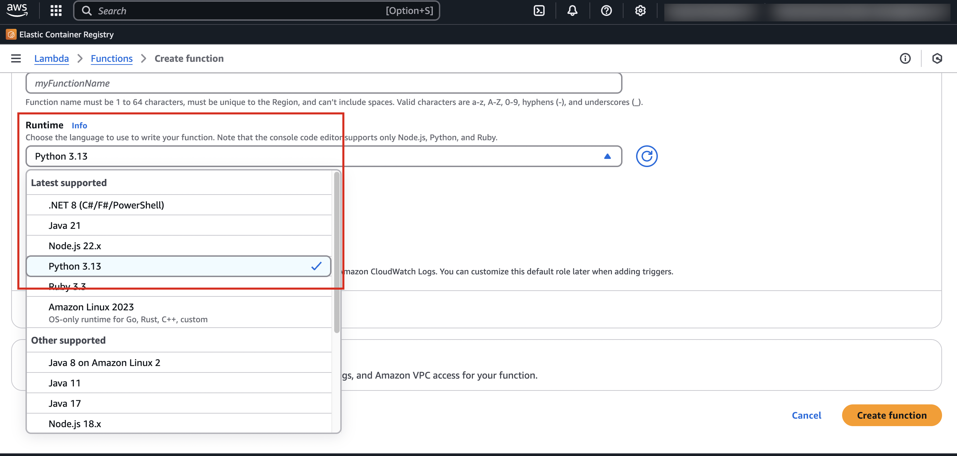The height and width of the screenshot is (456, 957).
Task: Launch the CloudShell terminal icon
Action: click(539, 11)
